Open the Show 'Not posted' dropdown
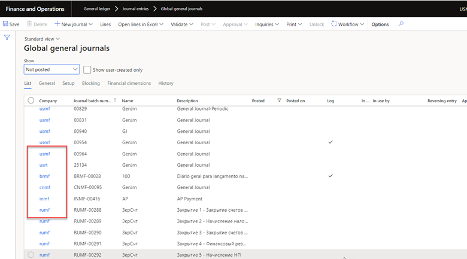The width and height of the screenshot is (467, 259). click(x=51, y=69)
